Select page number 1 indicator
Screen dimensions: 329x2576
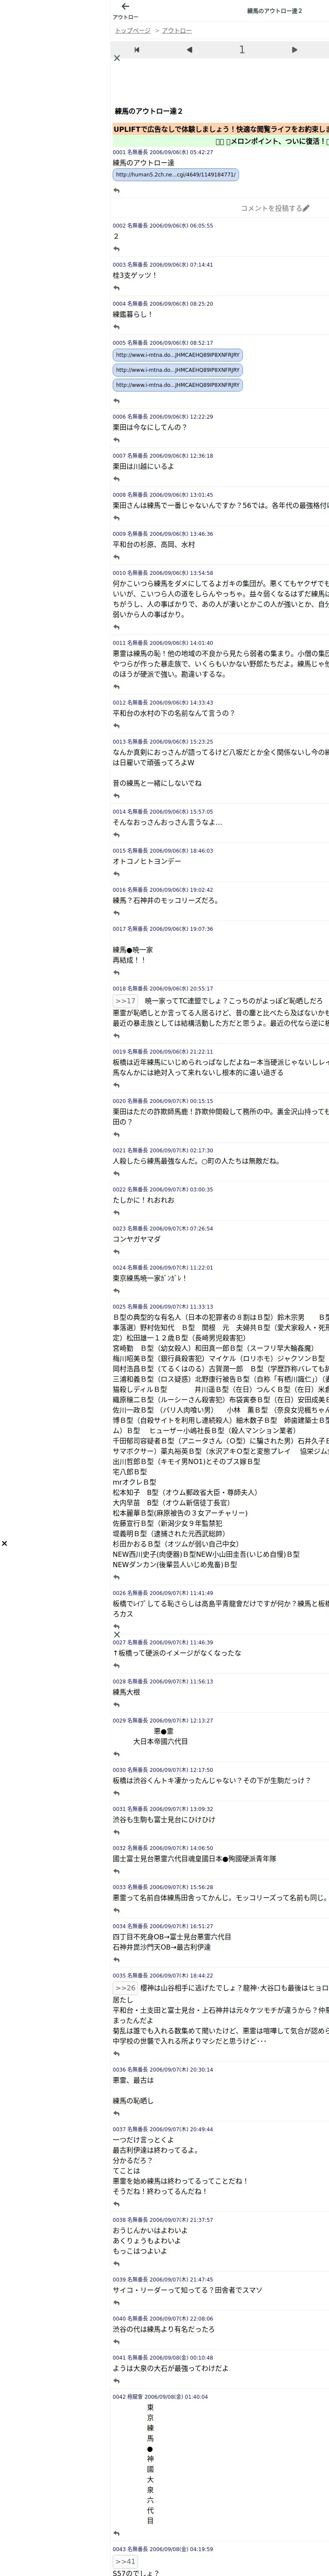click(x=241, y=49)
